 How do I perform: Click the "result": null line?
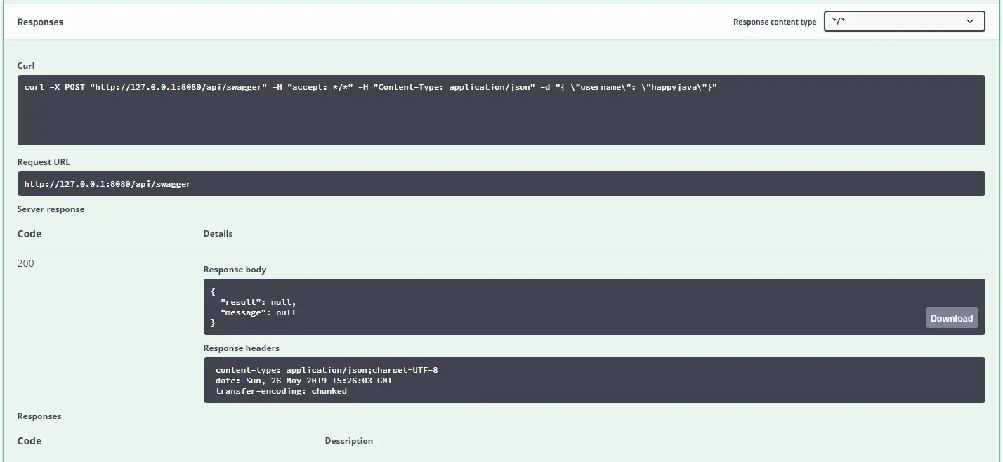click(253, 302)
